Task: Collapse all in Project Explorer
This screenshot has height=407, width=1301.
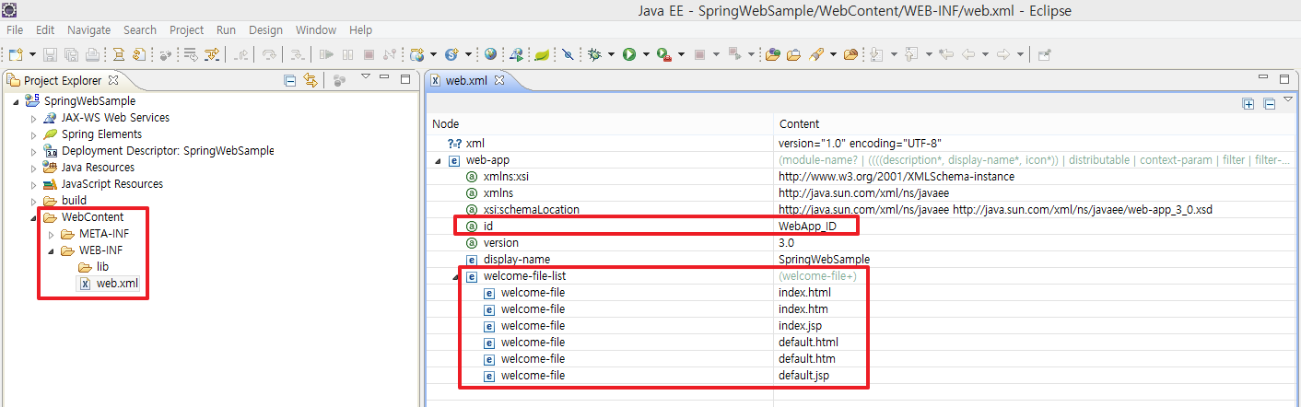Action: (x=290, y=80)
